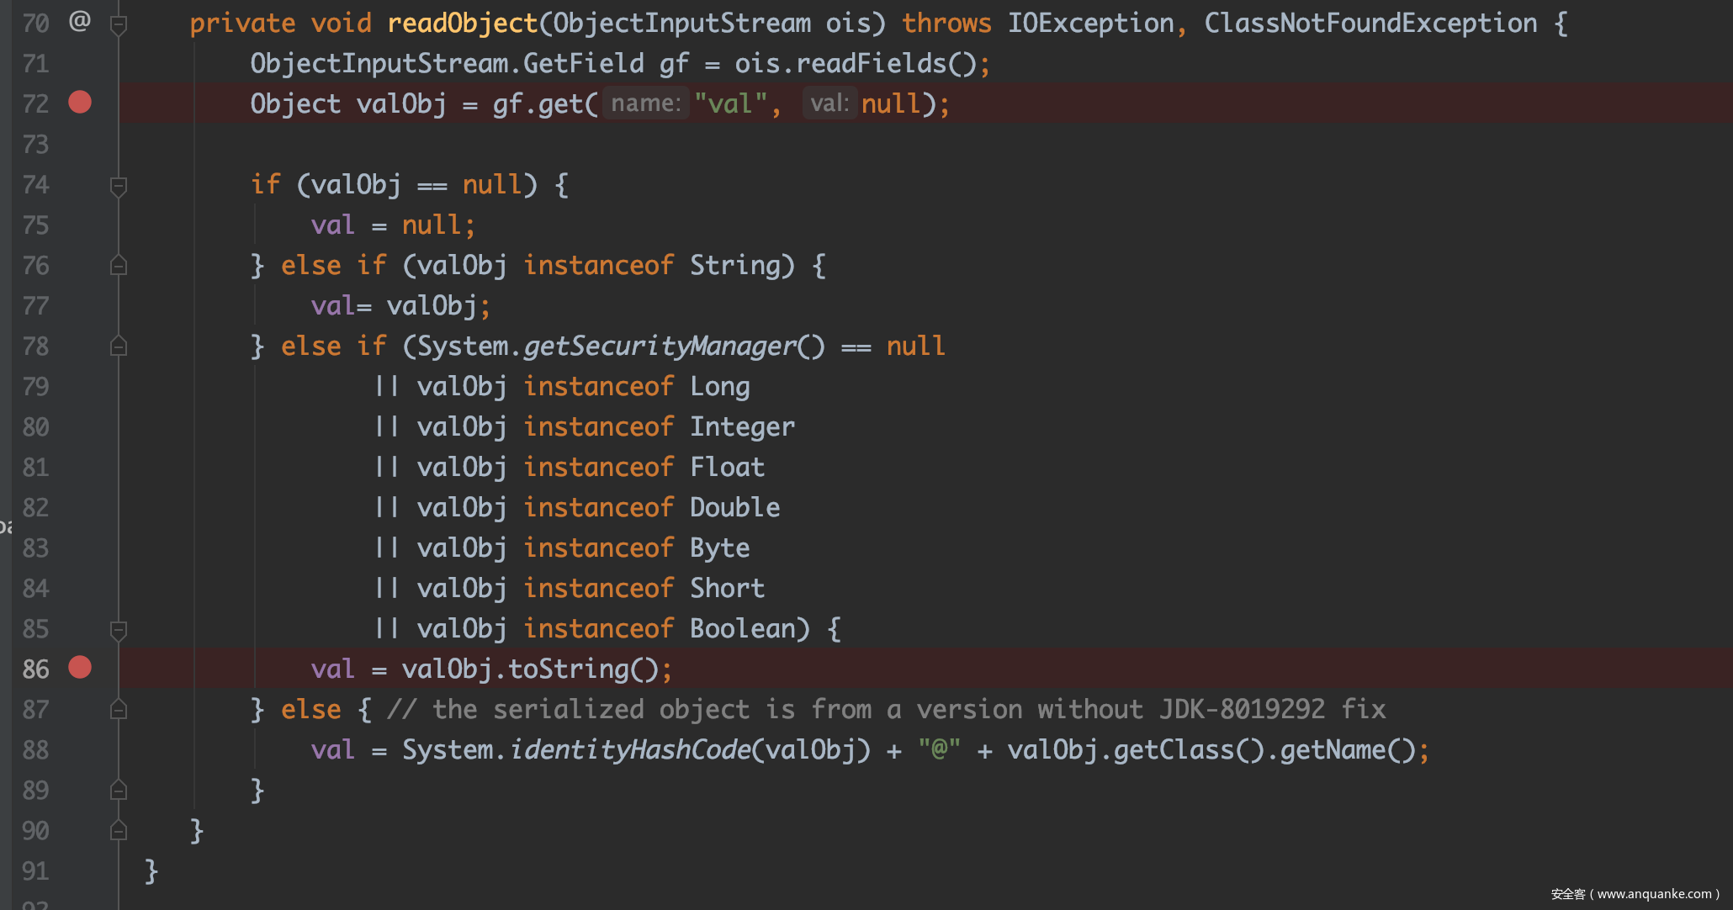Click the identityHashCode method call

coord(629,750)
